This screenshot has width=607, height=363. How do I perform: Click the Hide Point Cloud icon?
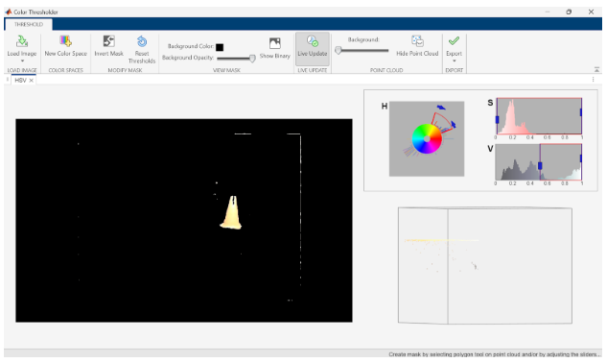[x=417, y=41]
